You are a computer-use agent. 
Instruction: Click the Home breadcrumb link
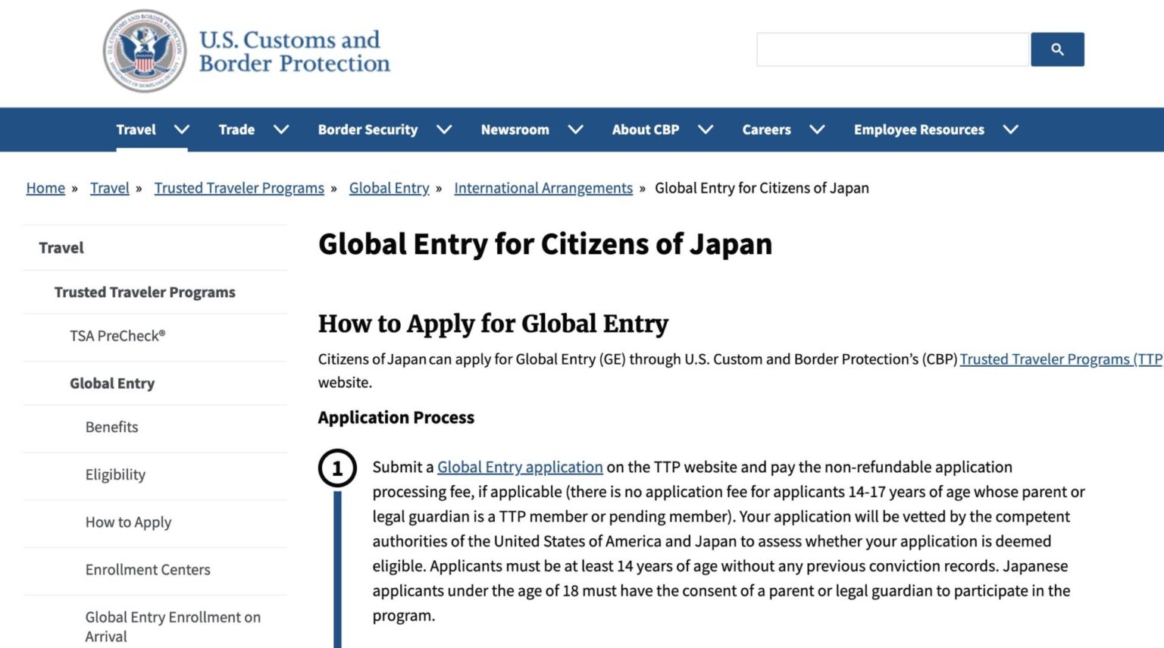(x=45, y=188)
